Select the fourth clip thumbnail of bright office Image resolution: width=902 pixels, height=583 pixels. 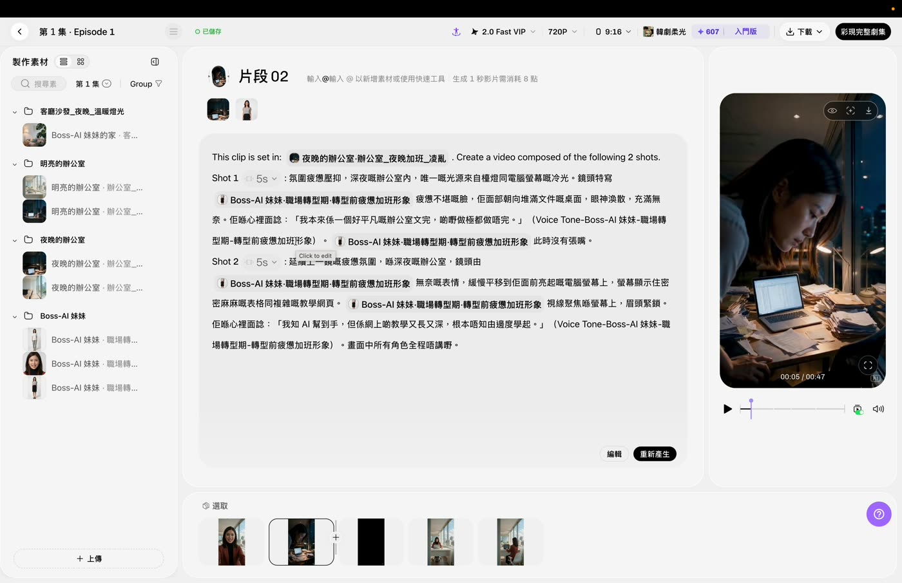click(441, 542)
